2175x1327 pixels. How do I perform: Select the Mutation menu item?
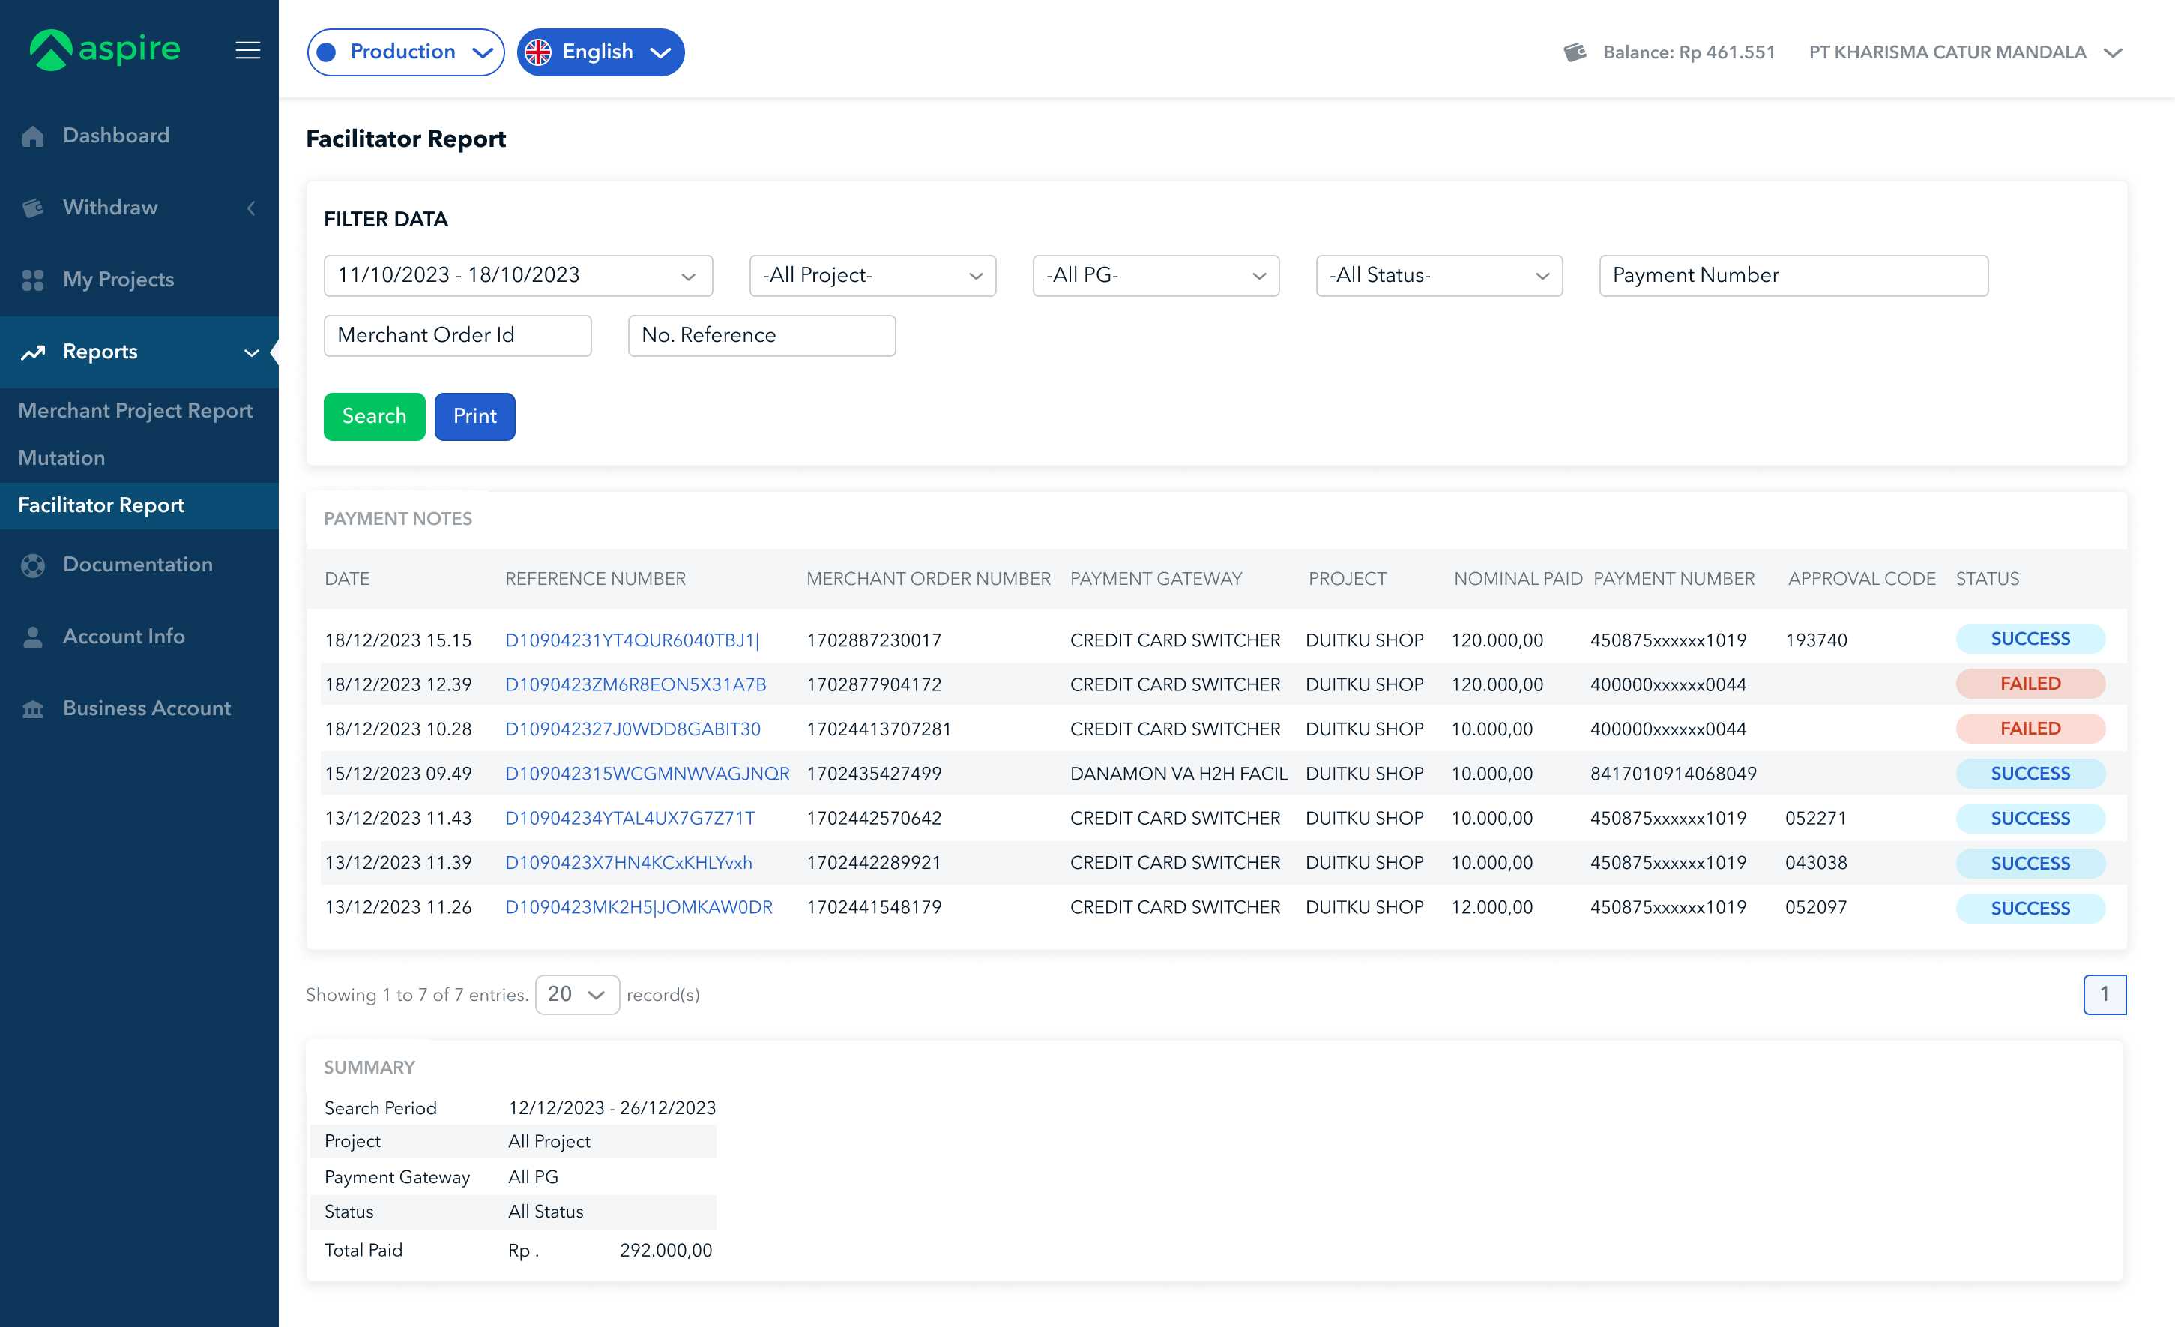62,457
